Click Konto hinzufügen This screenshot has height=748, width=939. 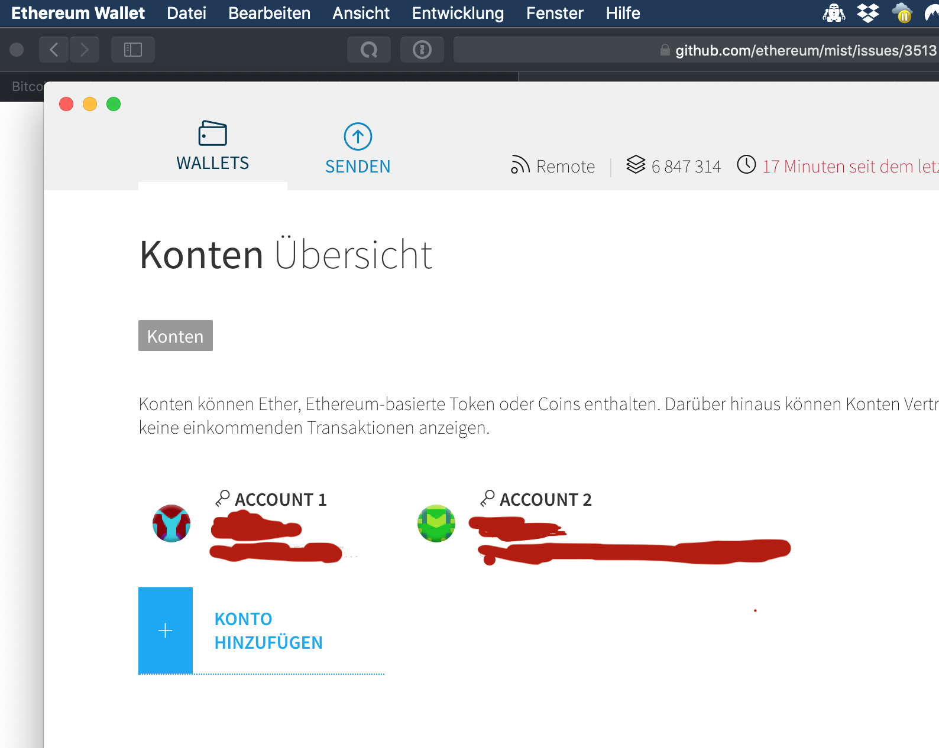pos(268,631)
